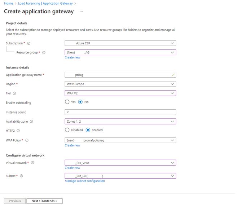This screenshot has height=214, width=237.
Task: Click the Subnet info icon
Action: [x=21, y=176]
